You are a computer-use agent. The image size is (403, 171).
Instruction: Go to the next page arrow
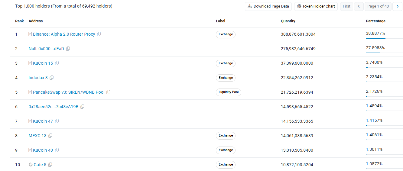coord(397,6)
